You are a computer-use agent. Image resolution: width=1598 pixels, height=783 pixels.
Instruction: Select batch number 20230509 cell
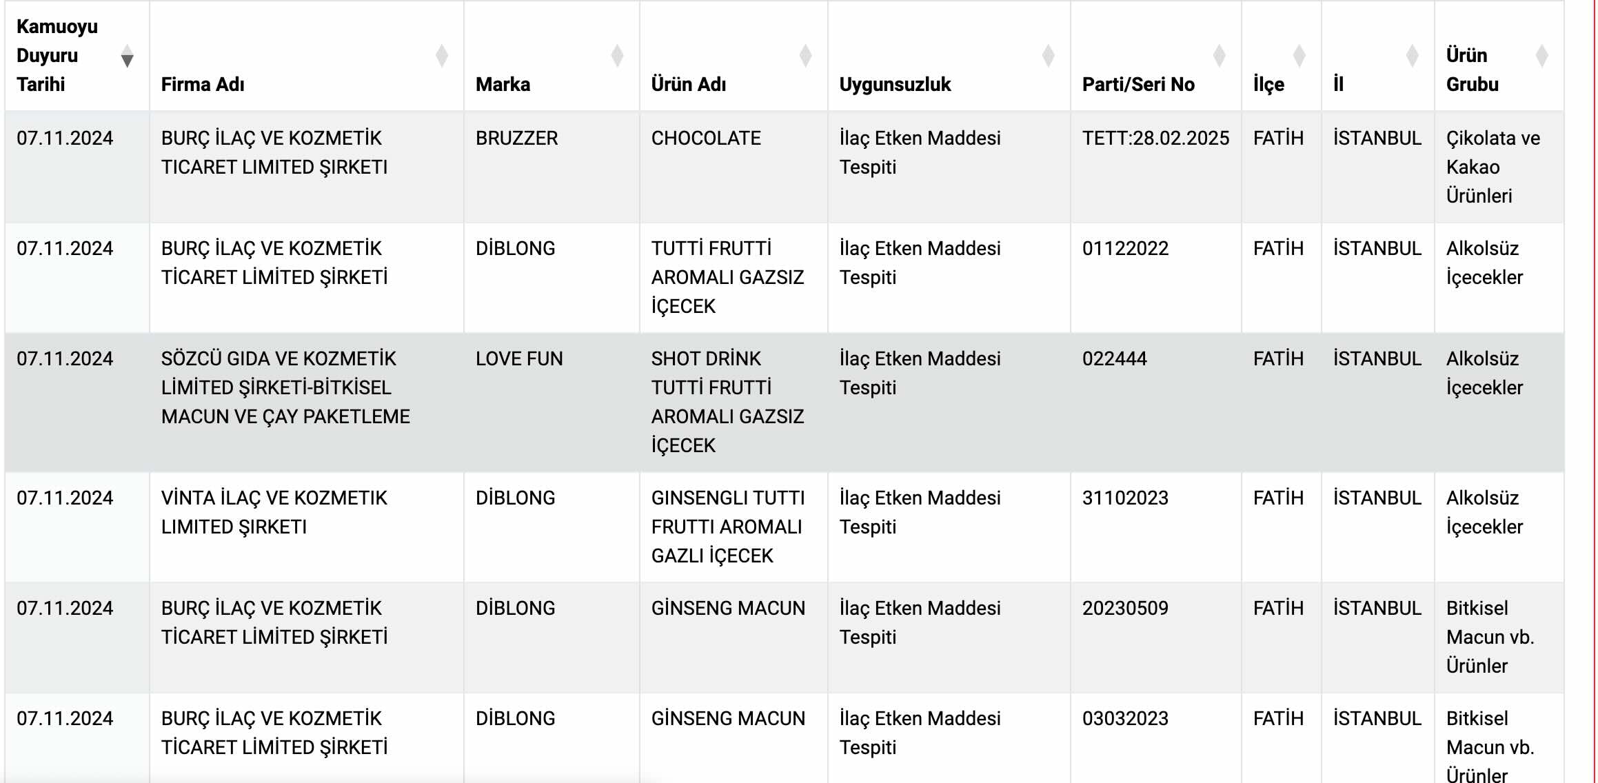[x=1155, y=638]
